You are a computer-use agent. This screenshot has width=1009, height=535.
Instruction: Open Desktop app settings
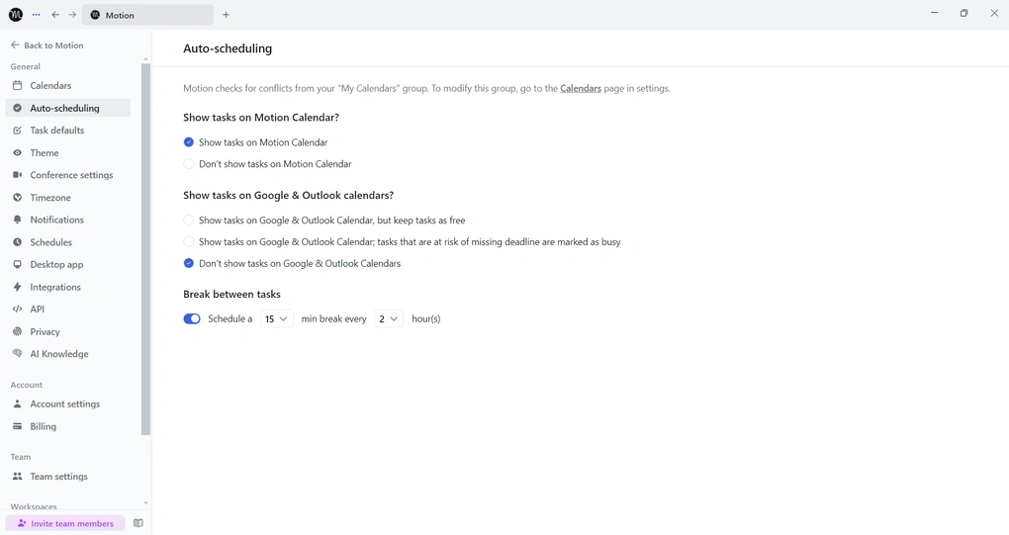click(x=67, y=264)
